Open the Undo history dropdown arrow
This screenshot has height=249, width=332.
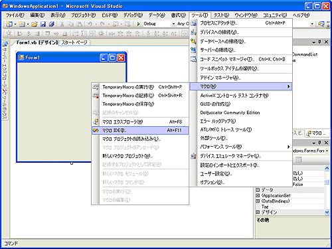click(96, 24)
